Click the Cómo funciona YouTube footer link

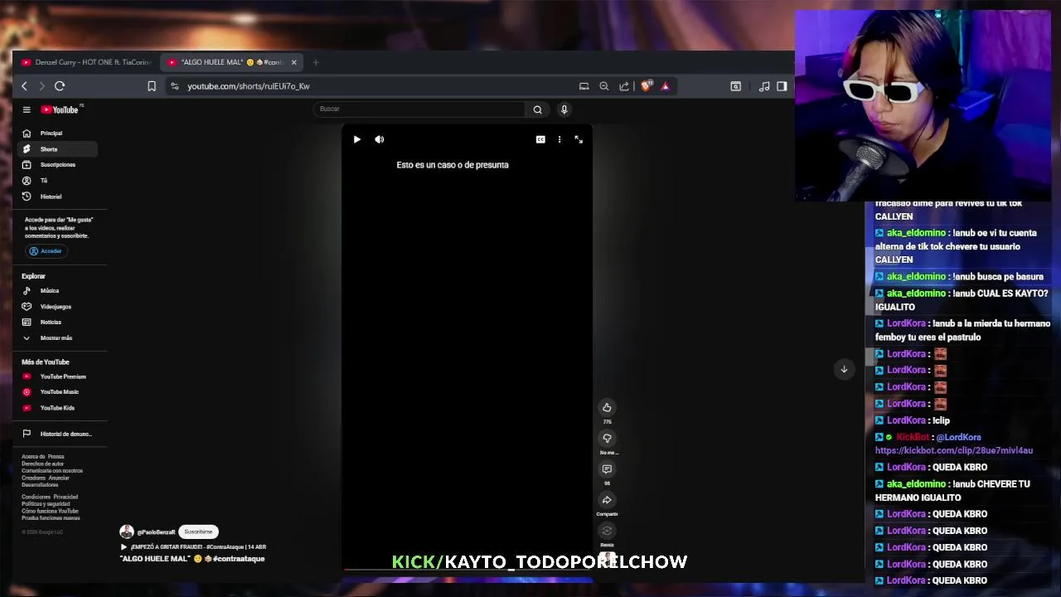point(50,511)
